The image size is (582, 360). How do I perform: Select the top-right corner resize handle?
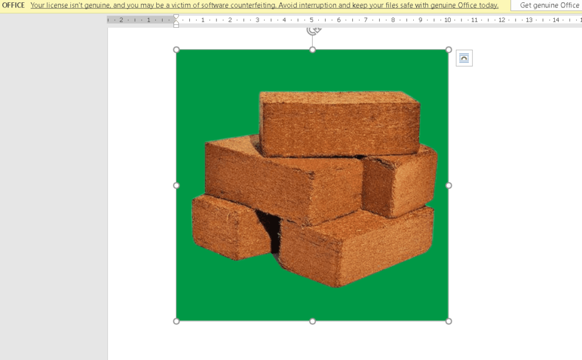coord(448,50)
